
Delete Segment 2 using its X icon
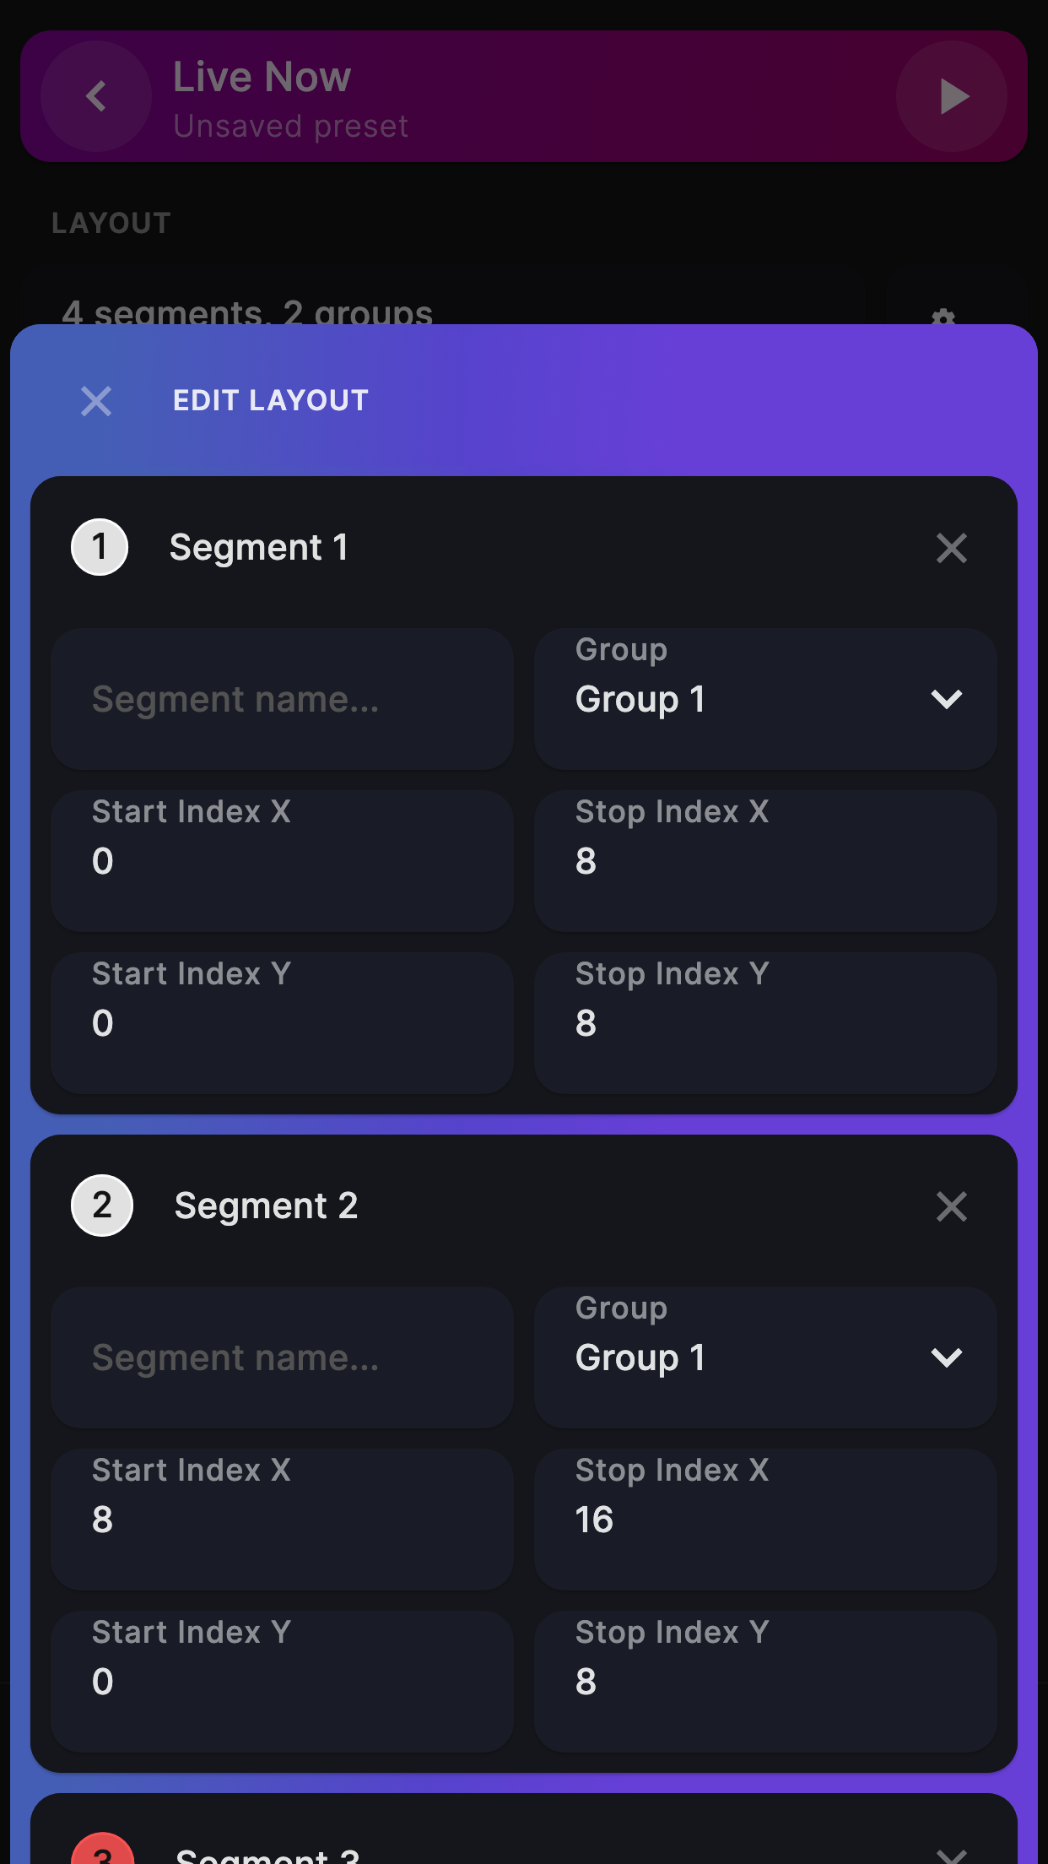coord(951,1207)
